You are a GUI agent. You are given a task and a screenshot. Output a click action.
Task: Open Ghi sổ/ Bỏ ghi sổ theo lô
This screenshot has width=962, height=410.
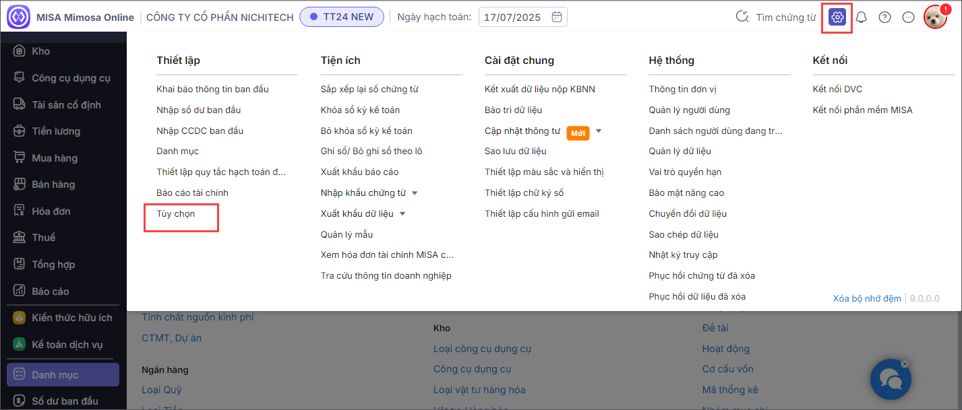click(x=371, y=151)
